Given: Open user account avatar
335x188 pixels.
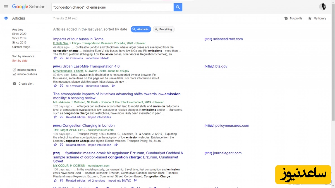Looking at the screenshot, I should 323,7.
